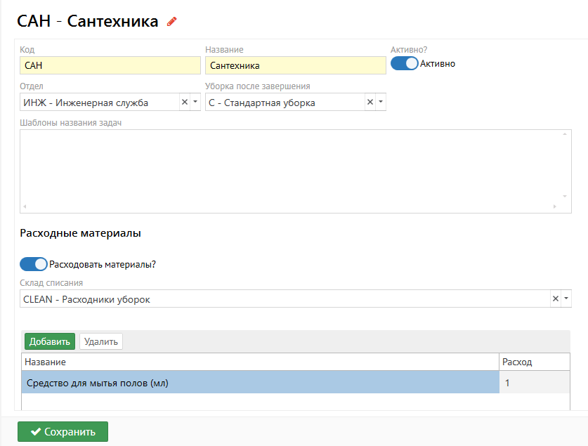Select the Средство для мытья полов row
The height and width of the screenshot is (446, 588).
(260, 383)
